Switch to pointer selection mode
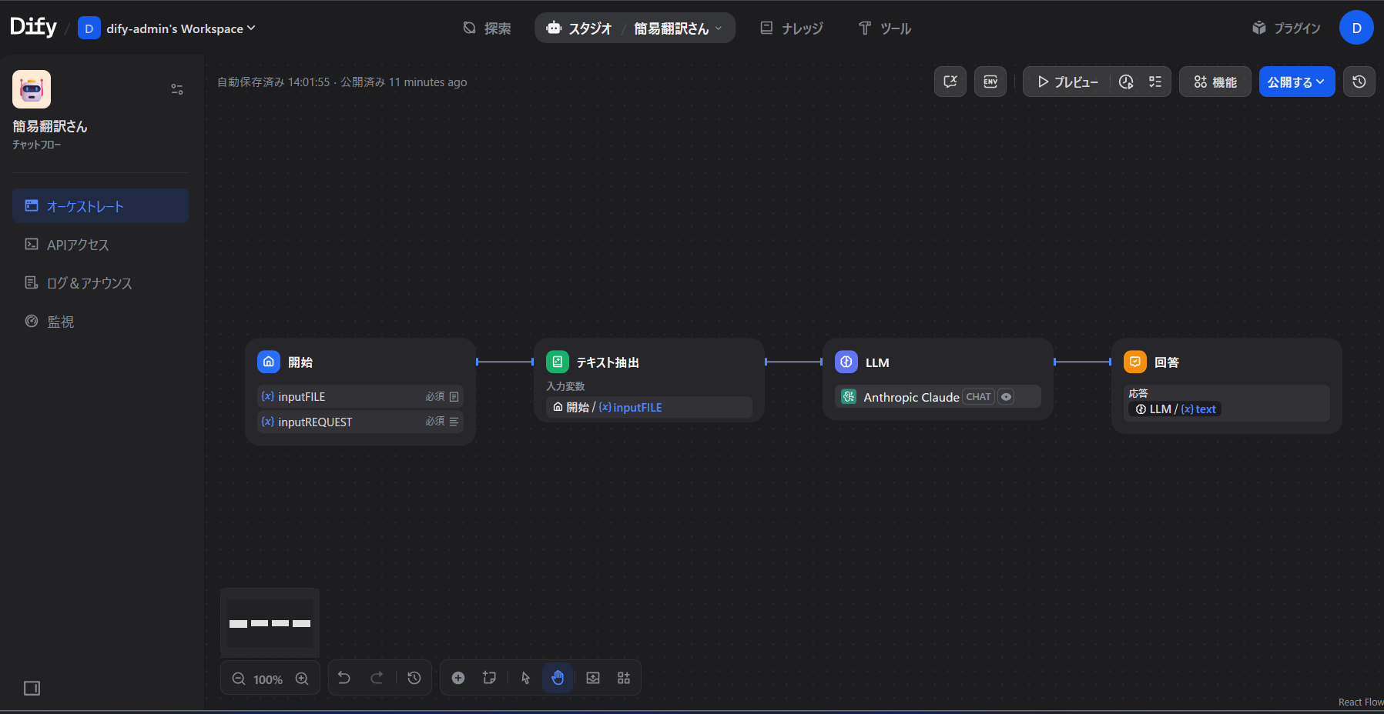Screen dimensions: 1384x714 (x=526, y=678)
